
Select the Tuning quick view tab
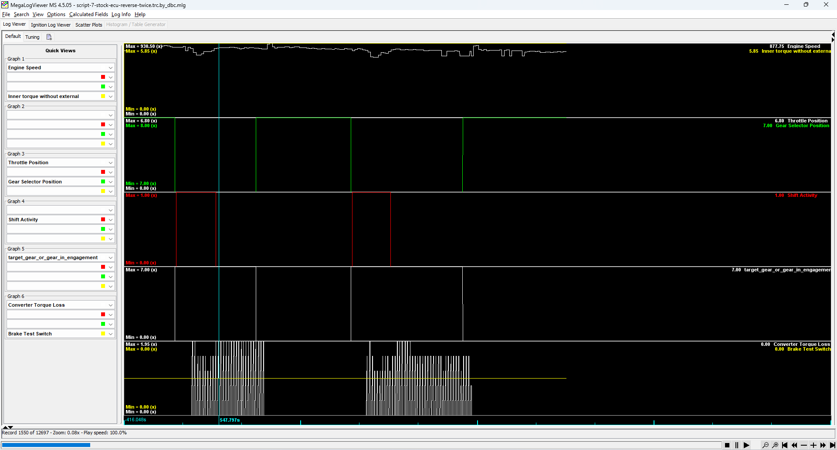[x=32, y=37]
